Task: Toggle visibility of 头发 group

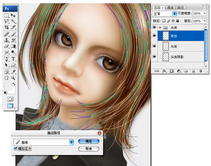Action: pos(154,27)
